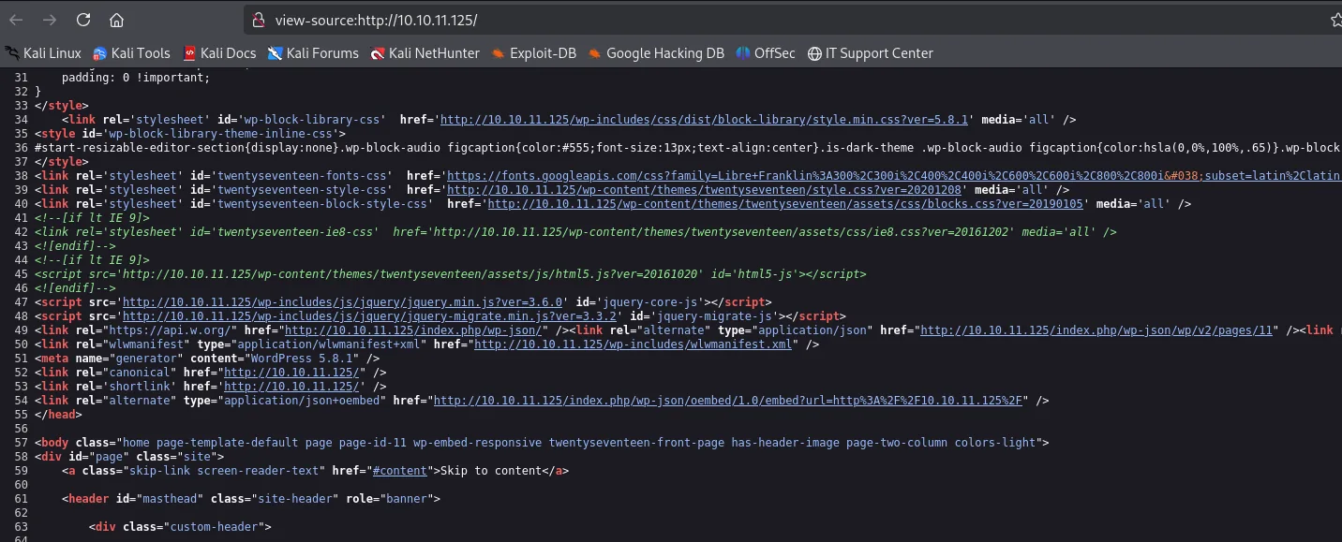Viewport: 1342px width, 542px height.
Task: Open oembed embed URL link on line 54
Action: coord(729,400)
